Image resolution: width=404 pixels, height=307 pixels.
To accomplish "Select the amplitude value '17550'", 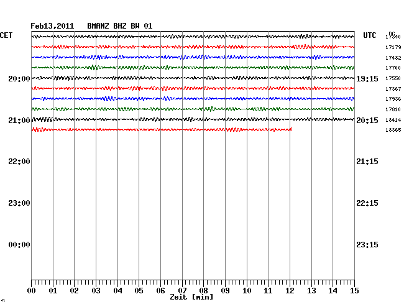I will pyautogui.click(x=393, y=78).
